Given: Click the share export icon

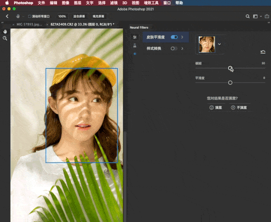Looking at the screenshot, I should [x=267, y=16].
